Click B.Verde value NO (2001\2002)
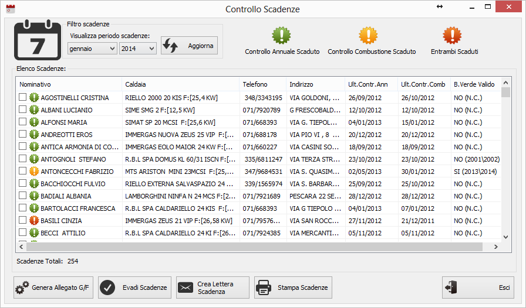Screen dimensions: 526x308 pos(477,159)
